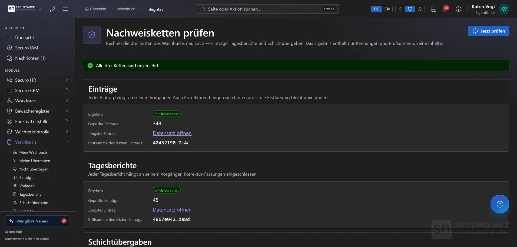
Task: Go to Übersicht breadcrumb
Action: tap(96, 9)
